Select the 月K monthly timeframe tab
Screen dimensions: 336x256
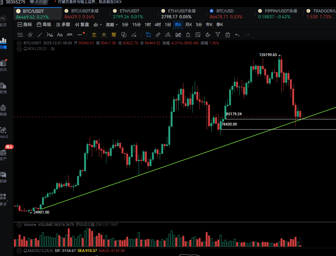point(189,24)
